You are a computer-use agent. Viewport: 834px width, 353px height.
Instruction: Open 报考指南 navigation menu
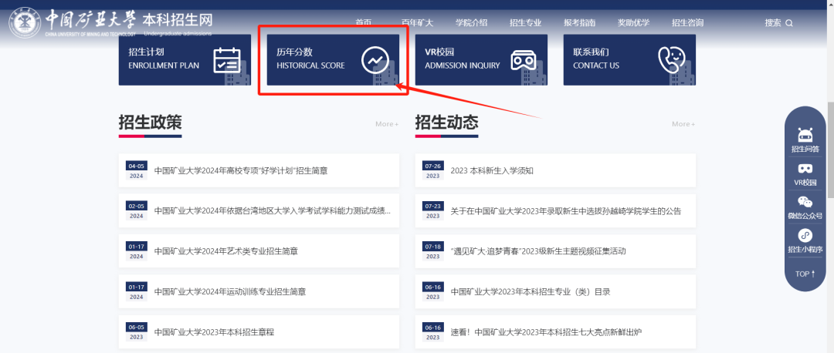pyautogui.click(x=580, y=23)
